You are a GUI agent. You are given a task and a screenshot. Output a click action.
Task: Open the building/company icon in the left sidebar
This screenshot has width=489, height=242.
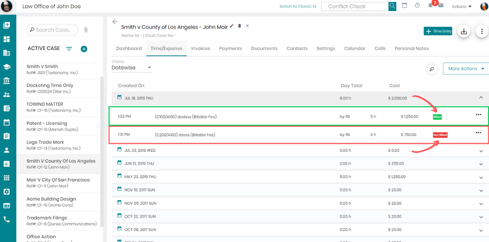click(7, 53)
